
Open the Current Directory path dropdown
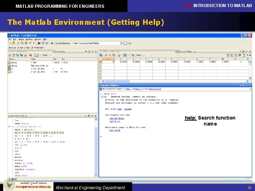point(121,43)
